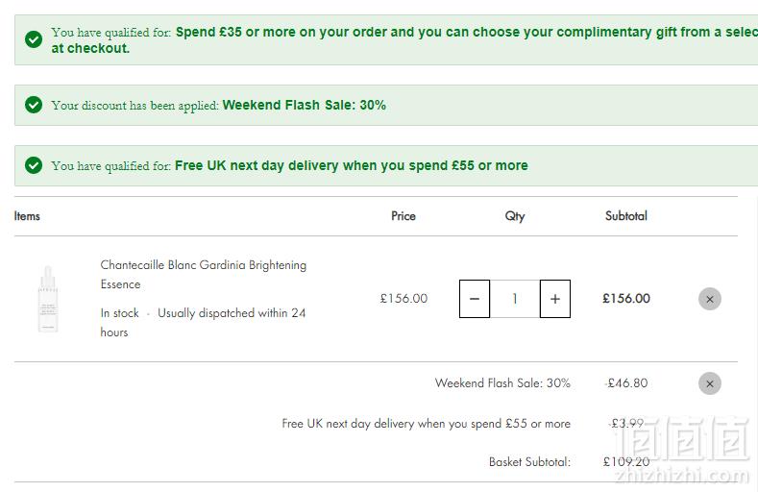Increase quantity with the plus button
The height and width of the screenshot is (492, 758).
point(555,299)
